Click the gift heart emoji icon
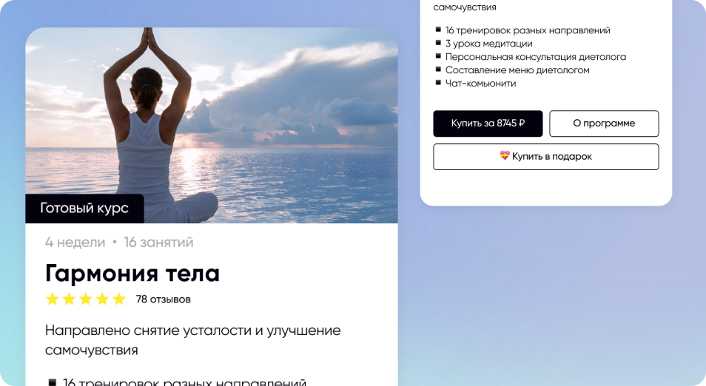 pos(504,156)
